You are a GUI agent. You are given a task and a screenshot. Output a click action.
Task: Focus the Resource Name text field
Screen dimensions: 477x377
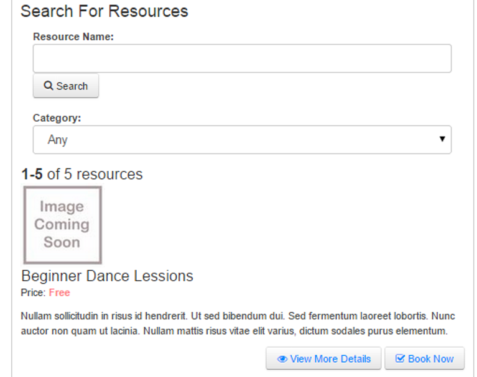(x=242, y=58)
